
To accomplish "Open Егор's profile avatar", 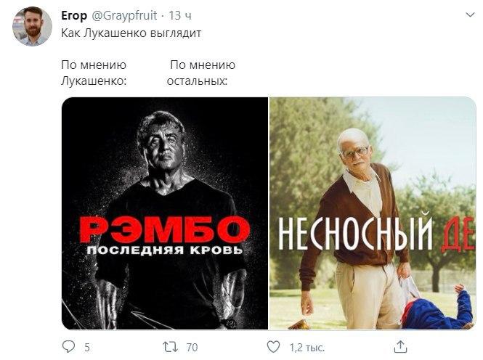I will (32, 26).
